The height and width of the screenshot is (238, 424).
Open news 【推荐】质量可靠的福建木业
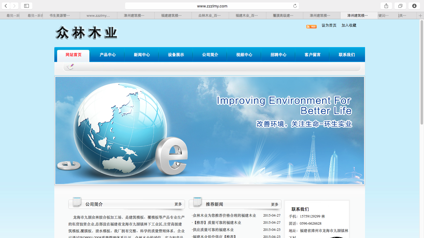(x=217, y=223)
